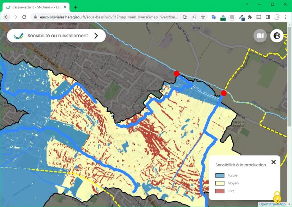
Task: Click the left red outlet marker
Action: point(177,74)
